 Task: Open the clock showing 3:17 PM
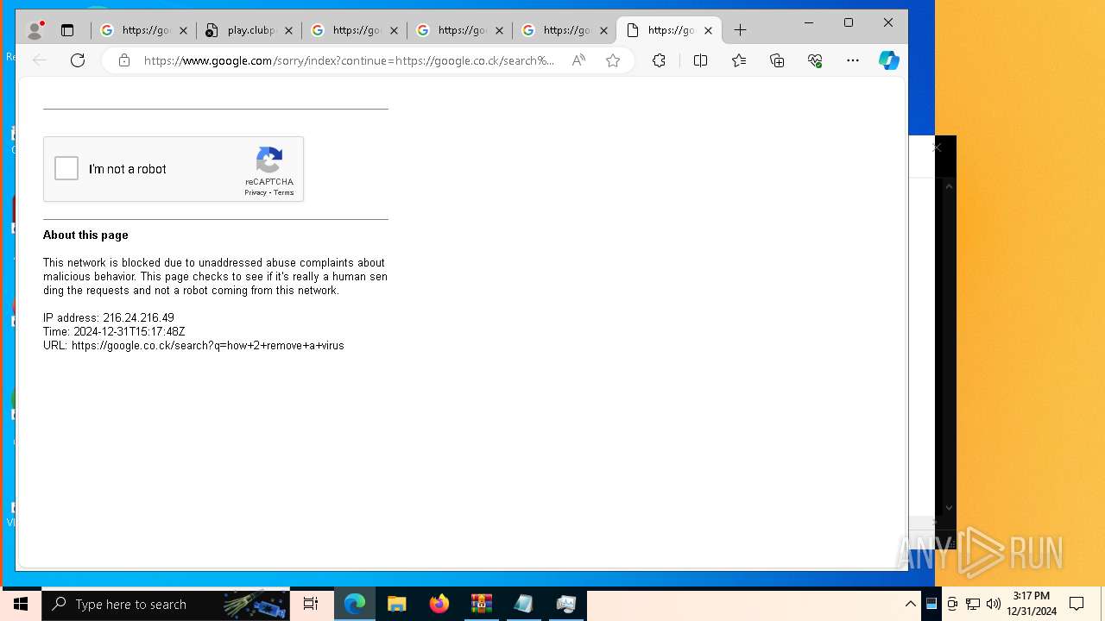pyautogui.click(x=1032, y=604)
